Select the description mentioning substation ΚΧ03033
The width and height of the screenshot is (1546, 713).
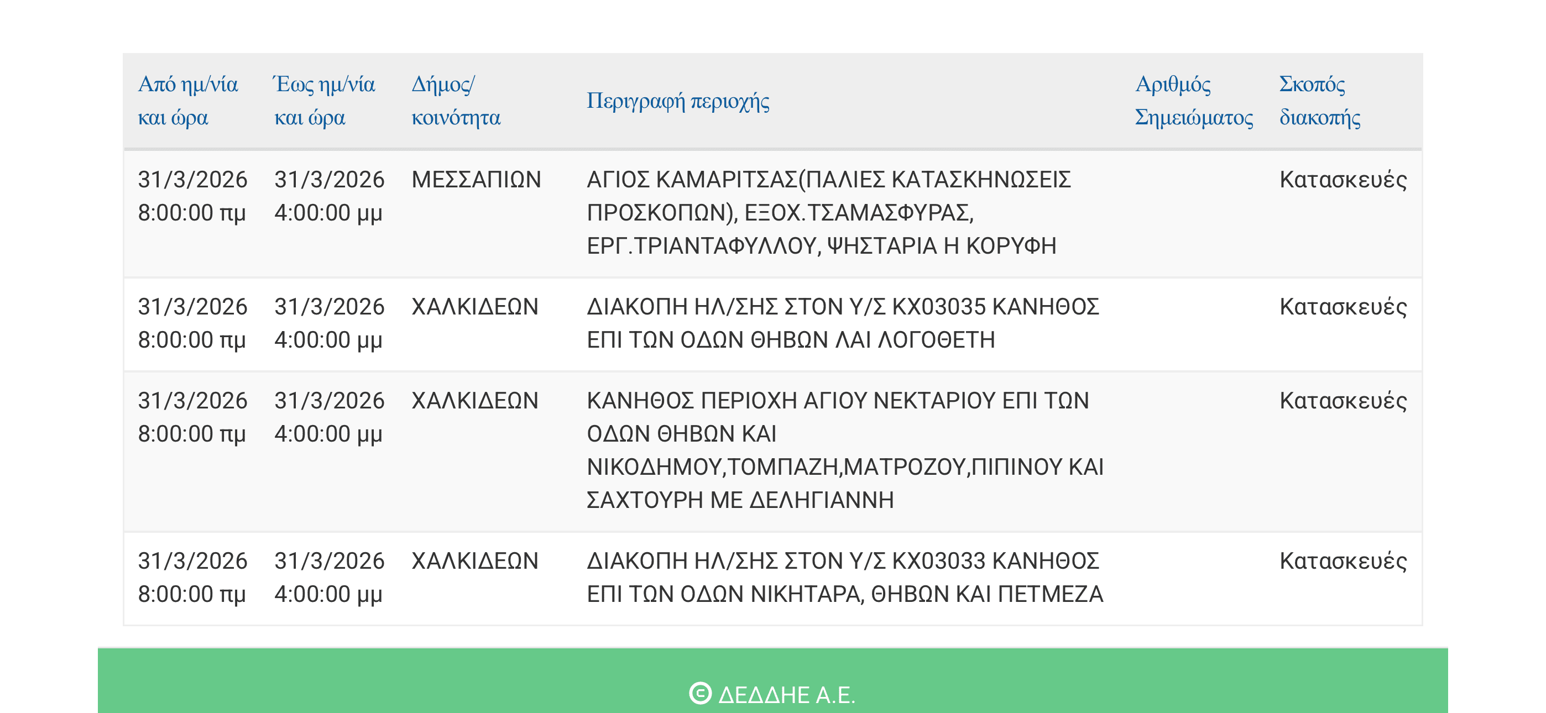click(844, 578)
